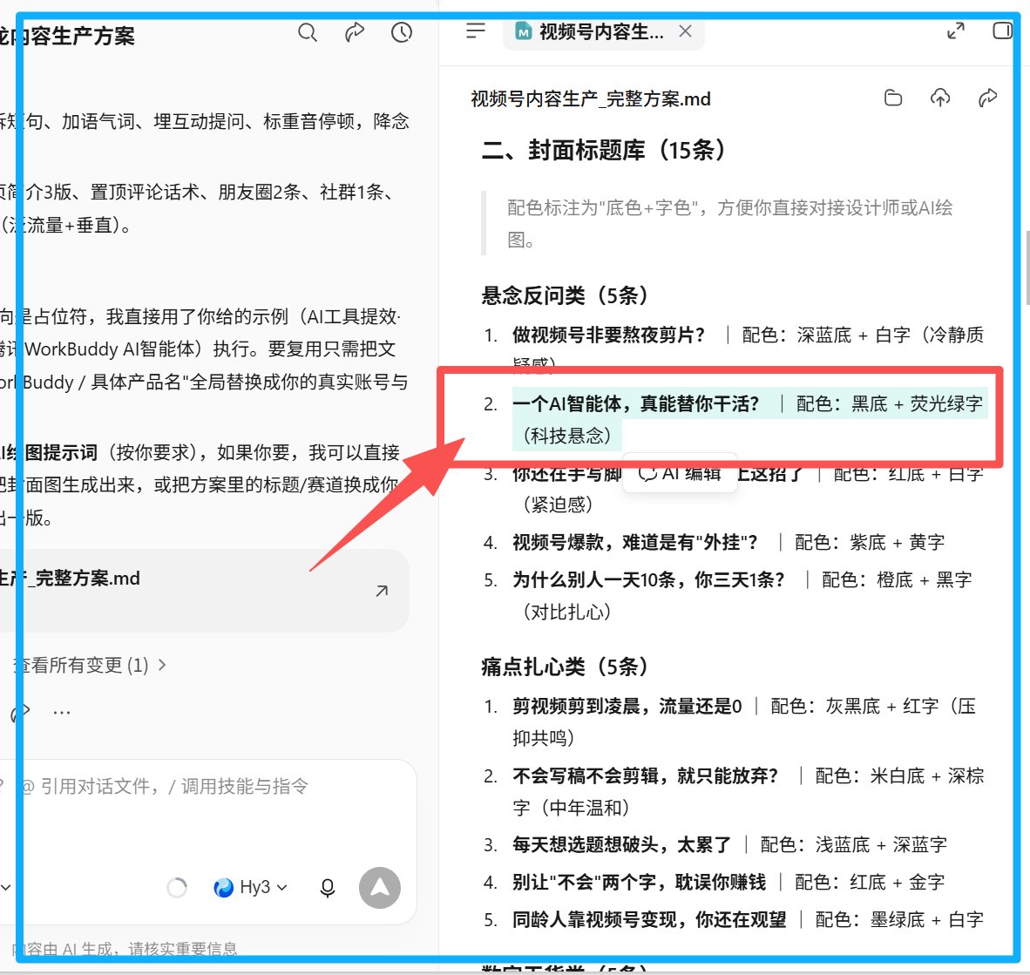Click color note 配色：浅蓝底 + 深蓝字
1030x975 pixels.
[x=853, y=845]
